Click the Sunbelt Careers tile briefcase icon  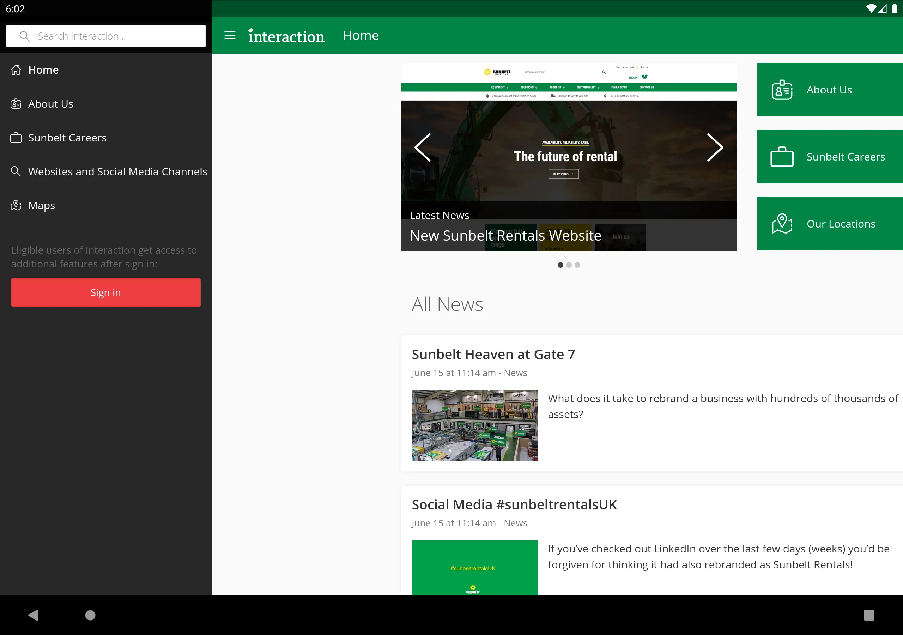click(782, 157)
